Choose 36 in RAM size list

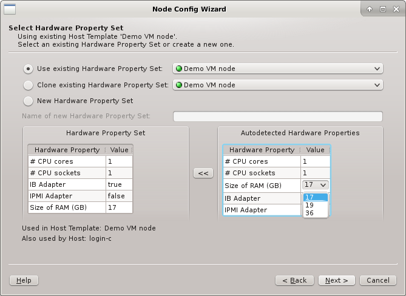[x=316, y=213]
